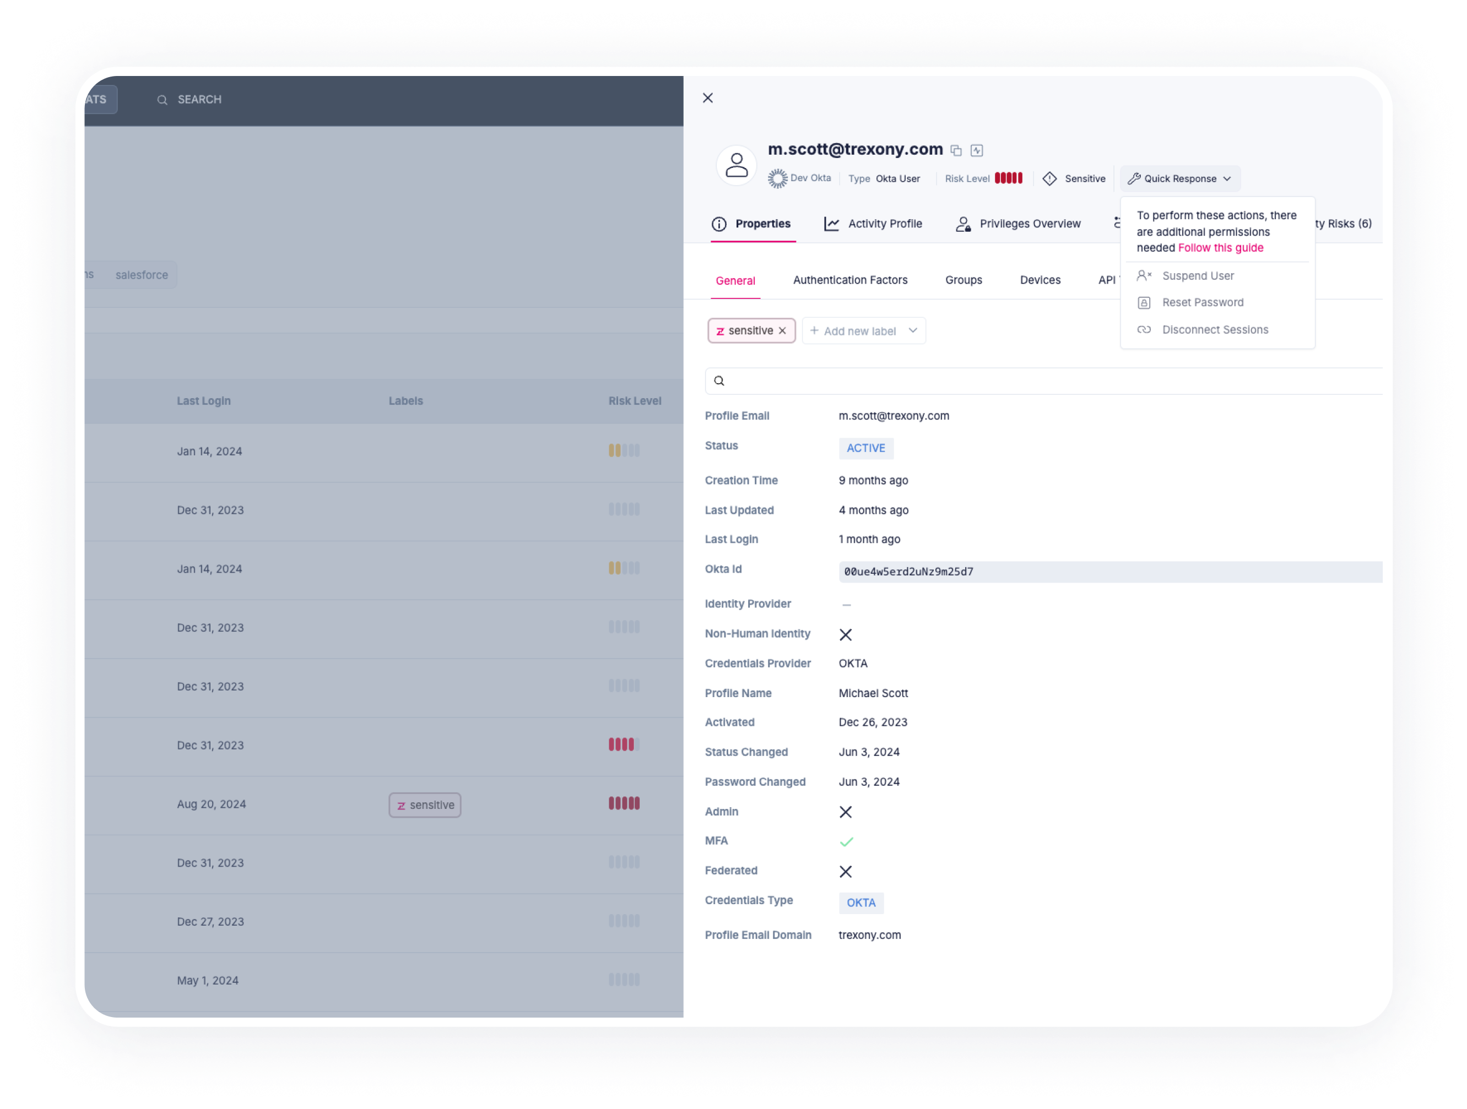The height and width of the screenshot is (1109, 1467).
Task: Click the properties search field
Action: (x=1044, y=381)
